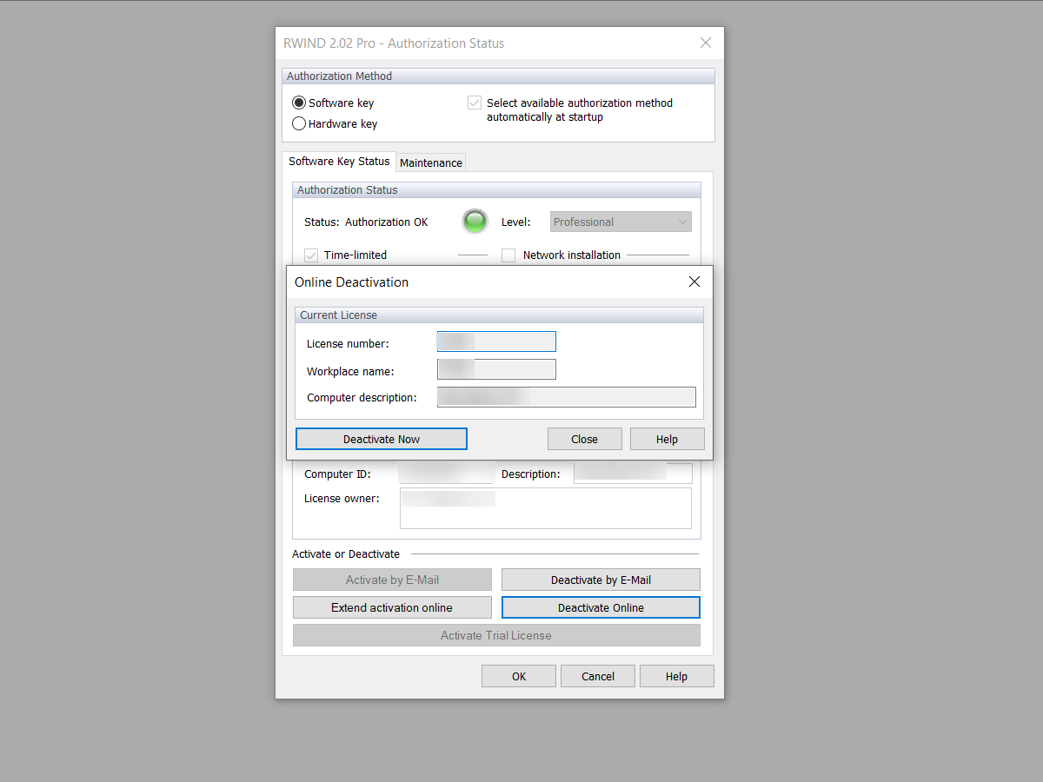Click the Deactivate by E-Mail button
The width and height of the screenshot is (1043, 782).
pos(601,580)
